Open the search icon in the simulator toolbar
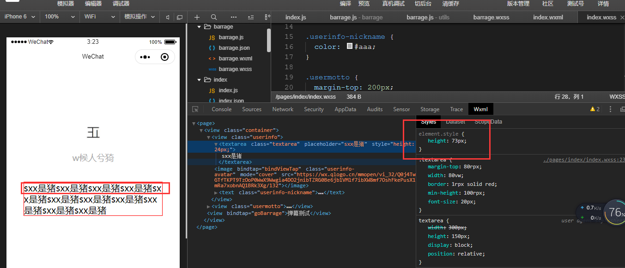 click(213, 16)
